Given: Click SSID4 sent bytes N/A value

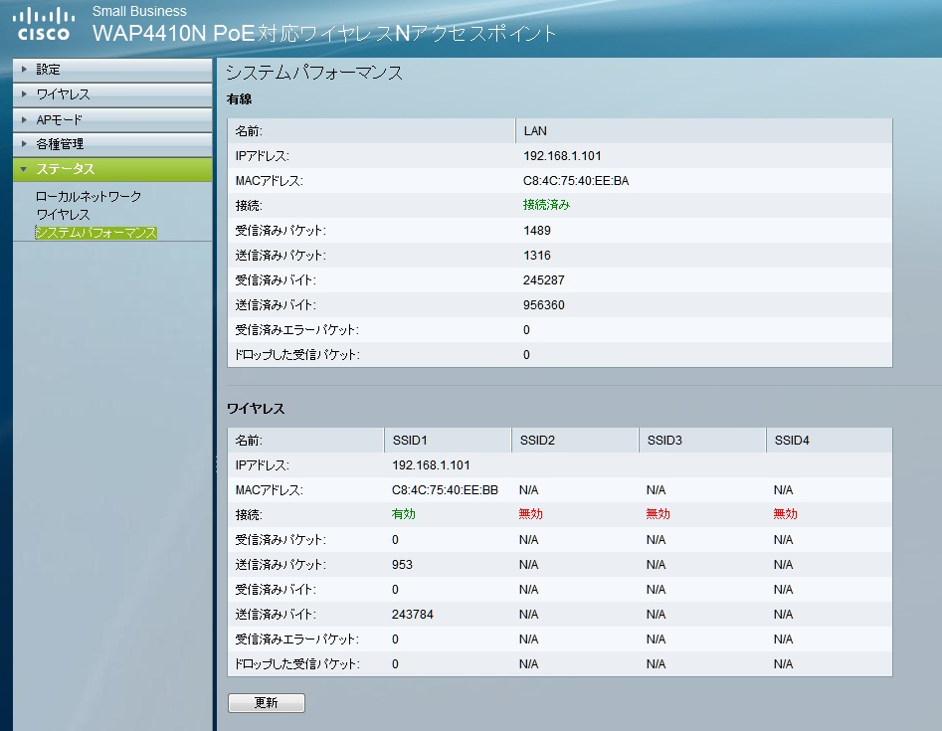Looking at the screenshot, I should (x=784, y=615).
